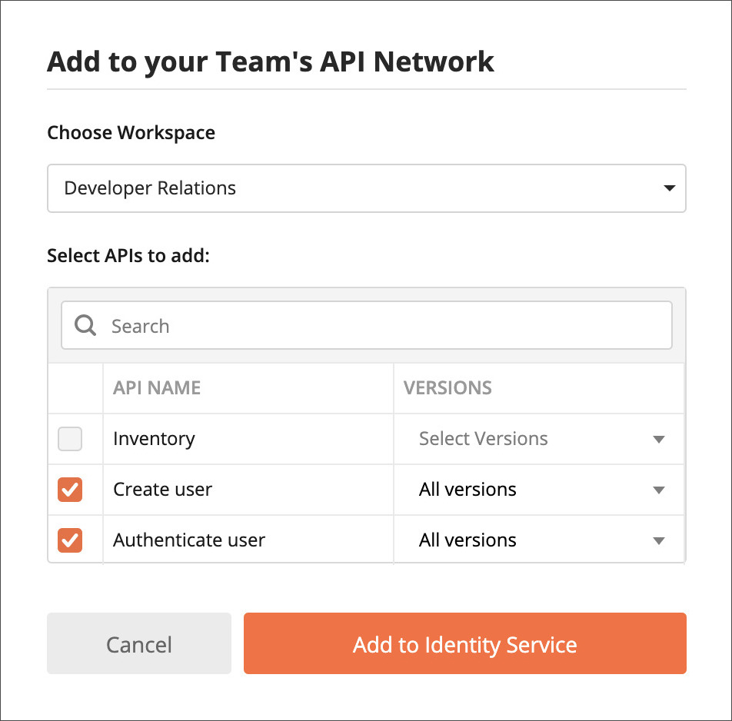Click the Cancel button

point(139,643)
